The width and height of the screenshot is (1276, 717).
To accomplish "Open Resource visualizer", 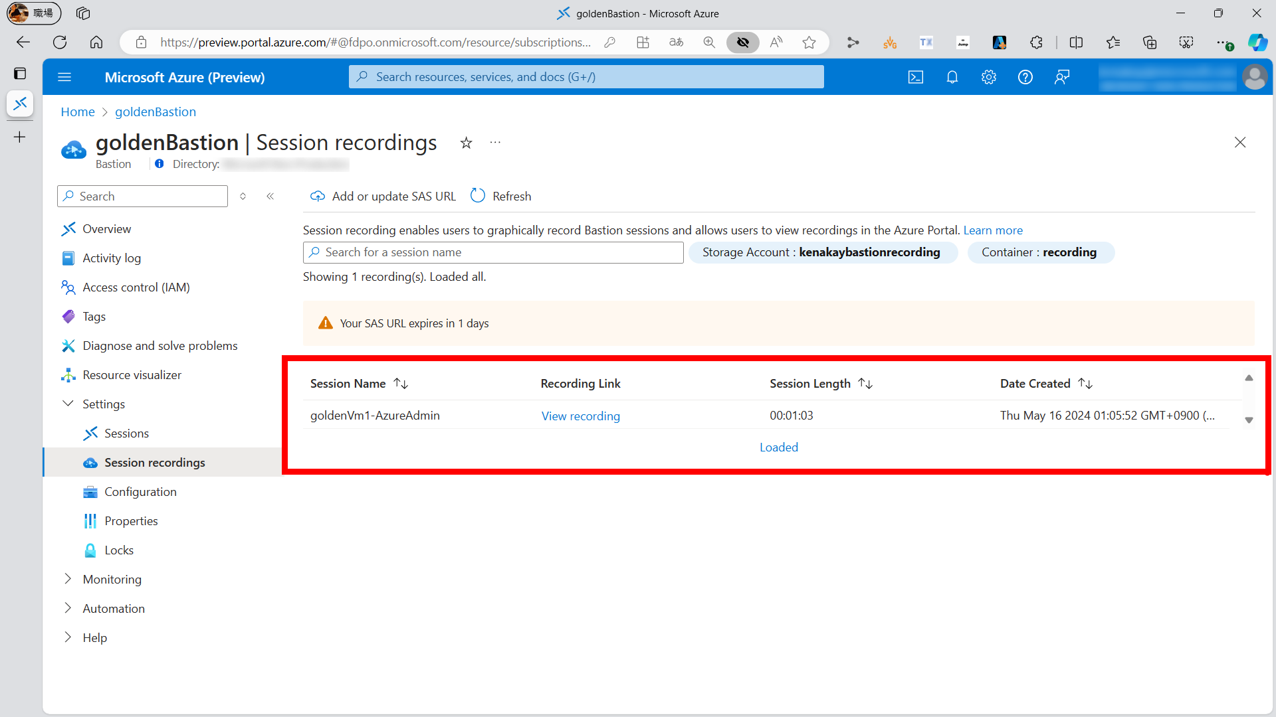I will point(132,375).
